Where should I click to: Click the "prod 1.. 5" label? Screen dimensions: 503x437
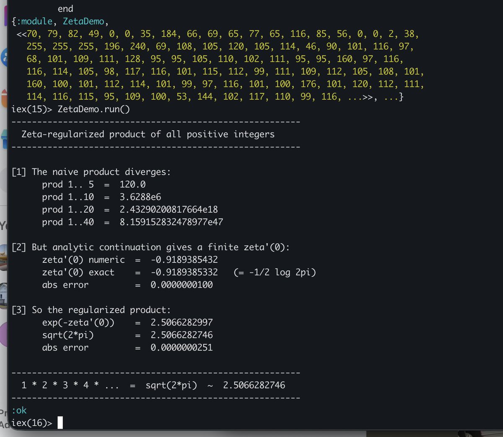tap(68, 184)
